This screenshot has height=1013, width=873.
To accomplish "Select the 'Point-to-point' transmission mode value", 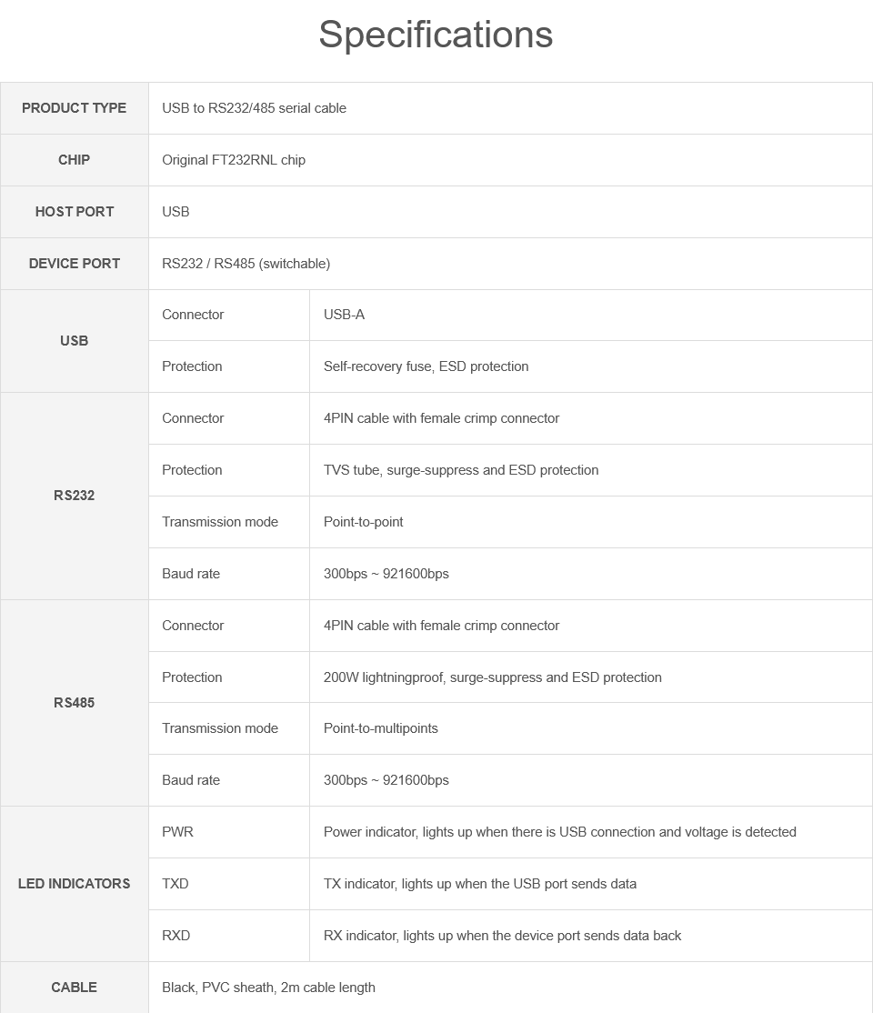I will coord(363,522).
